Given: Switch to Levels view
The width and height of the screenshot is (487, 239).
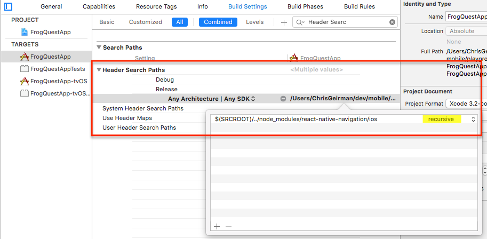Looking at the screenshot, I should click(254, 22).
